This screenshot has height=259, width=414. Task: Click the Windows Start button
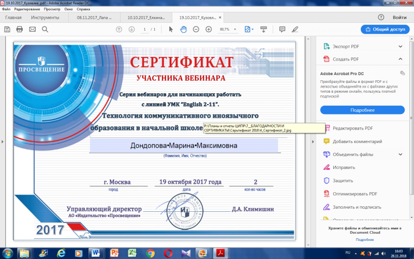7,253
